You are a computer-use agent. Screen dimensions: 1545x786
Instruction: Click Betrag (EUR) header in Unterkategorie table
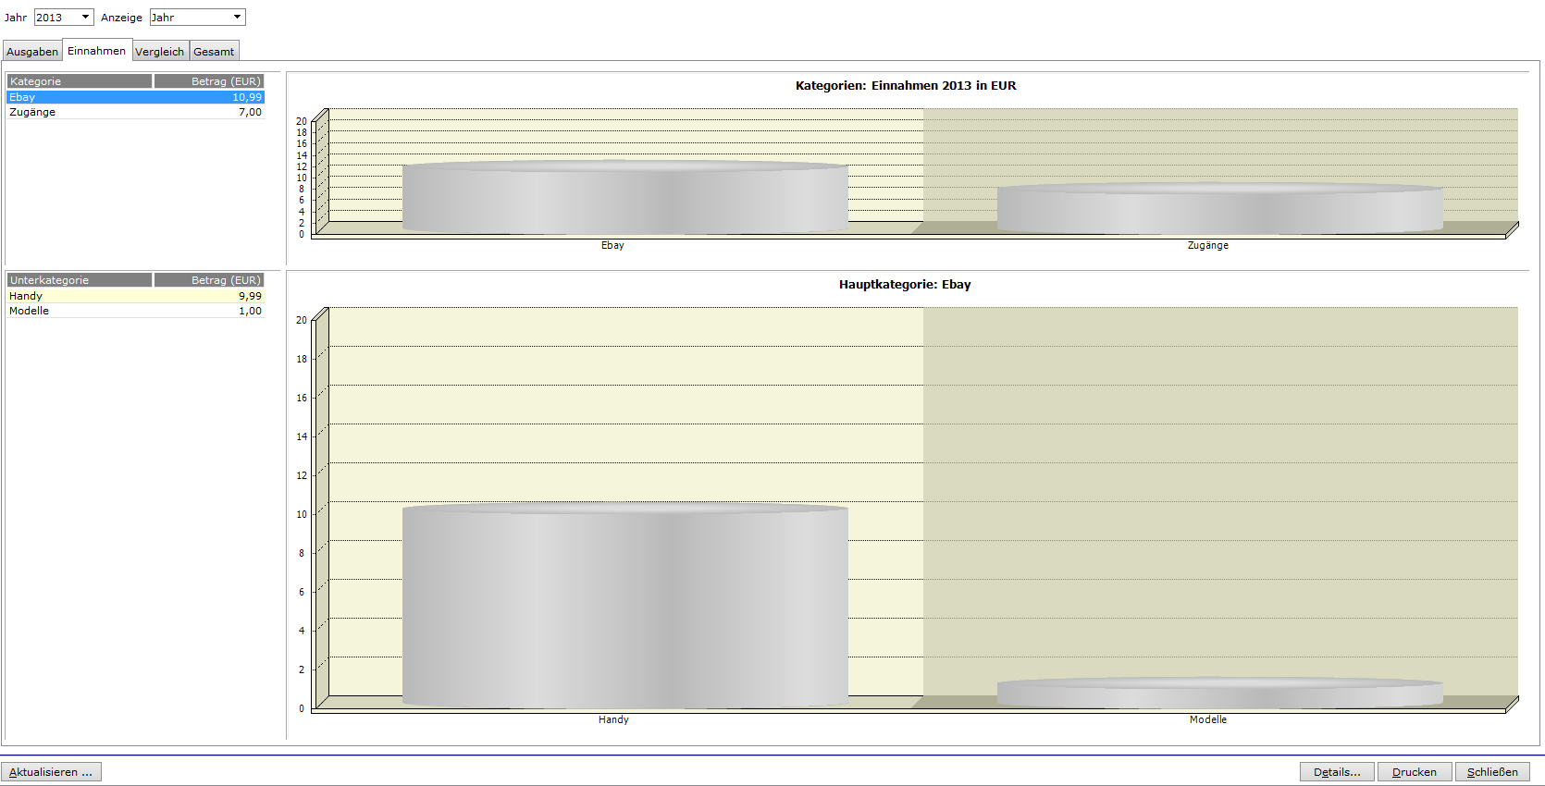point(209,280)
